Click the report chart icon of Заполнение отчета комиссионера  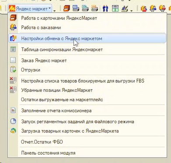[x=13, y=110]
